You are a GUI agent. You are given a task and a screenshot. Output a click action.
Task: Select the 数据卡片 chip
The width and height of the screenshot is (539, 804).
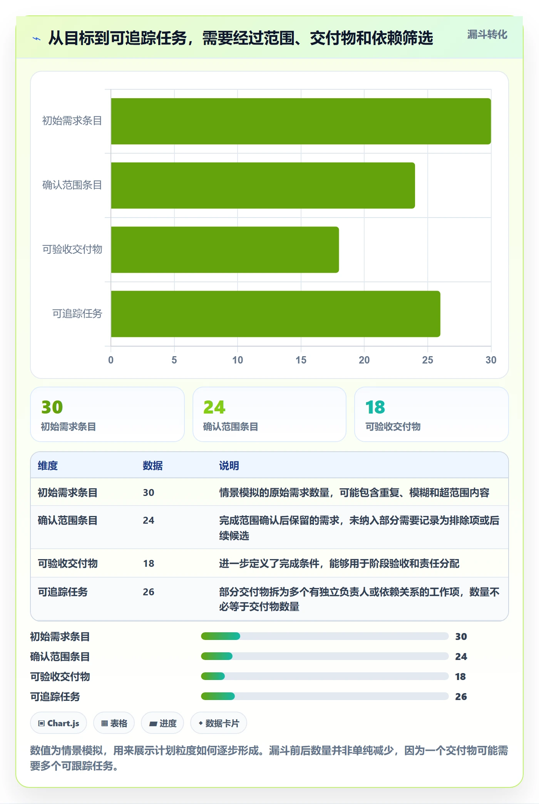(x=219, y=723)
